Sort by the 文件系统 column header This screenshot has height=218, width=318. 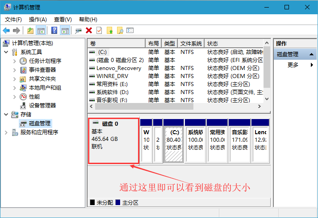[191, 44]
